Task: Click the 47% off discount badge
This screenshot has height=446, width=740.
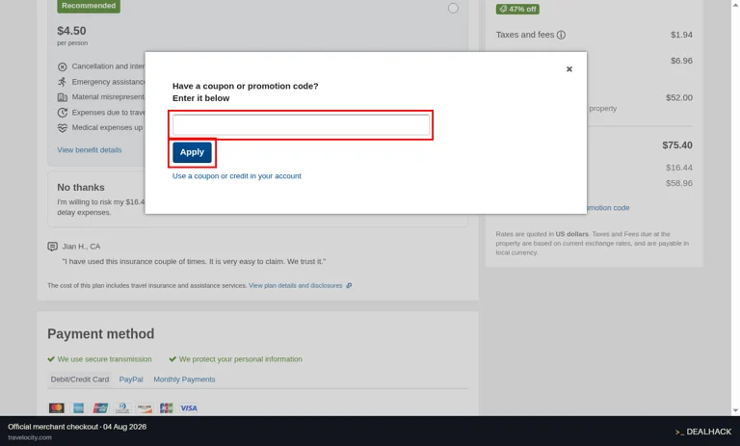Action: click(517, 9)
